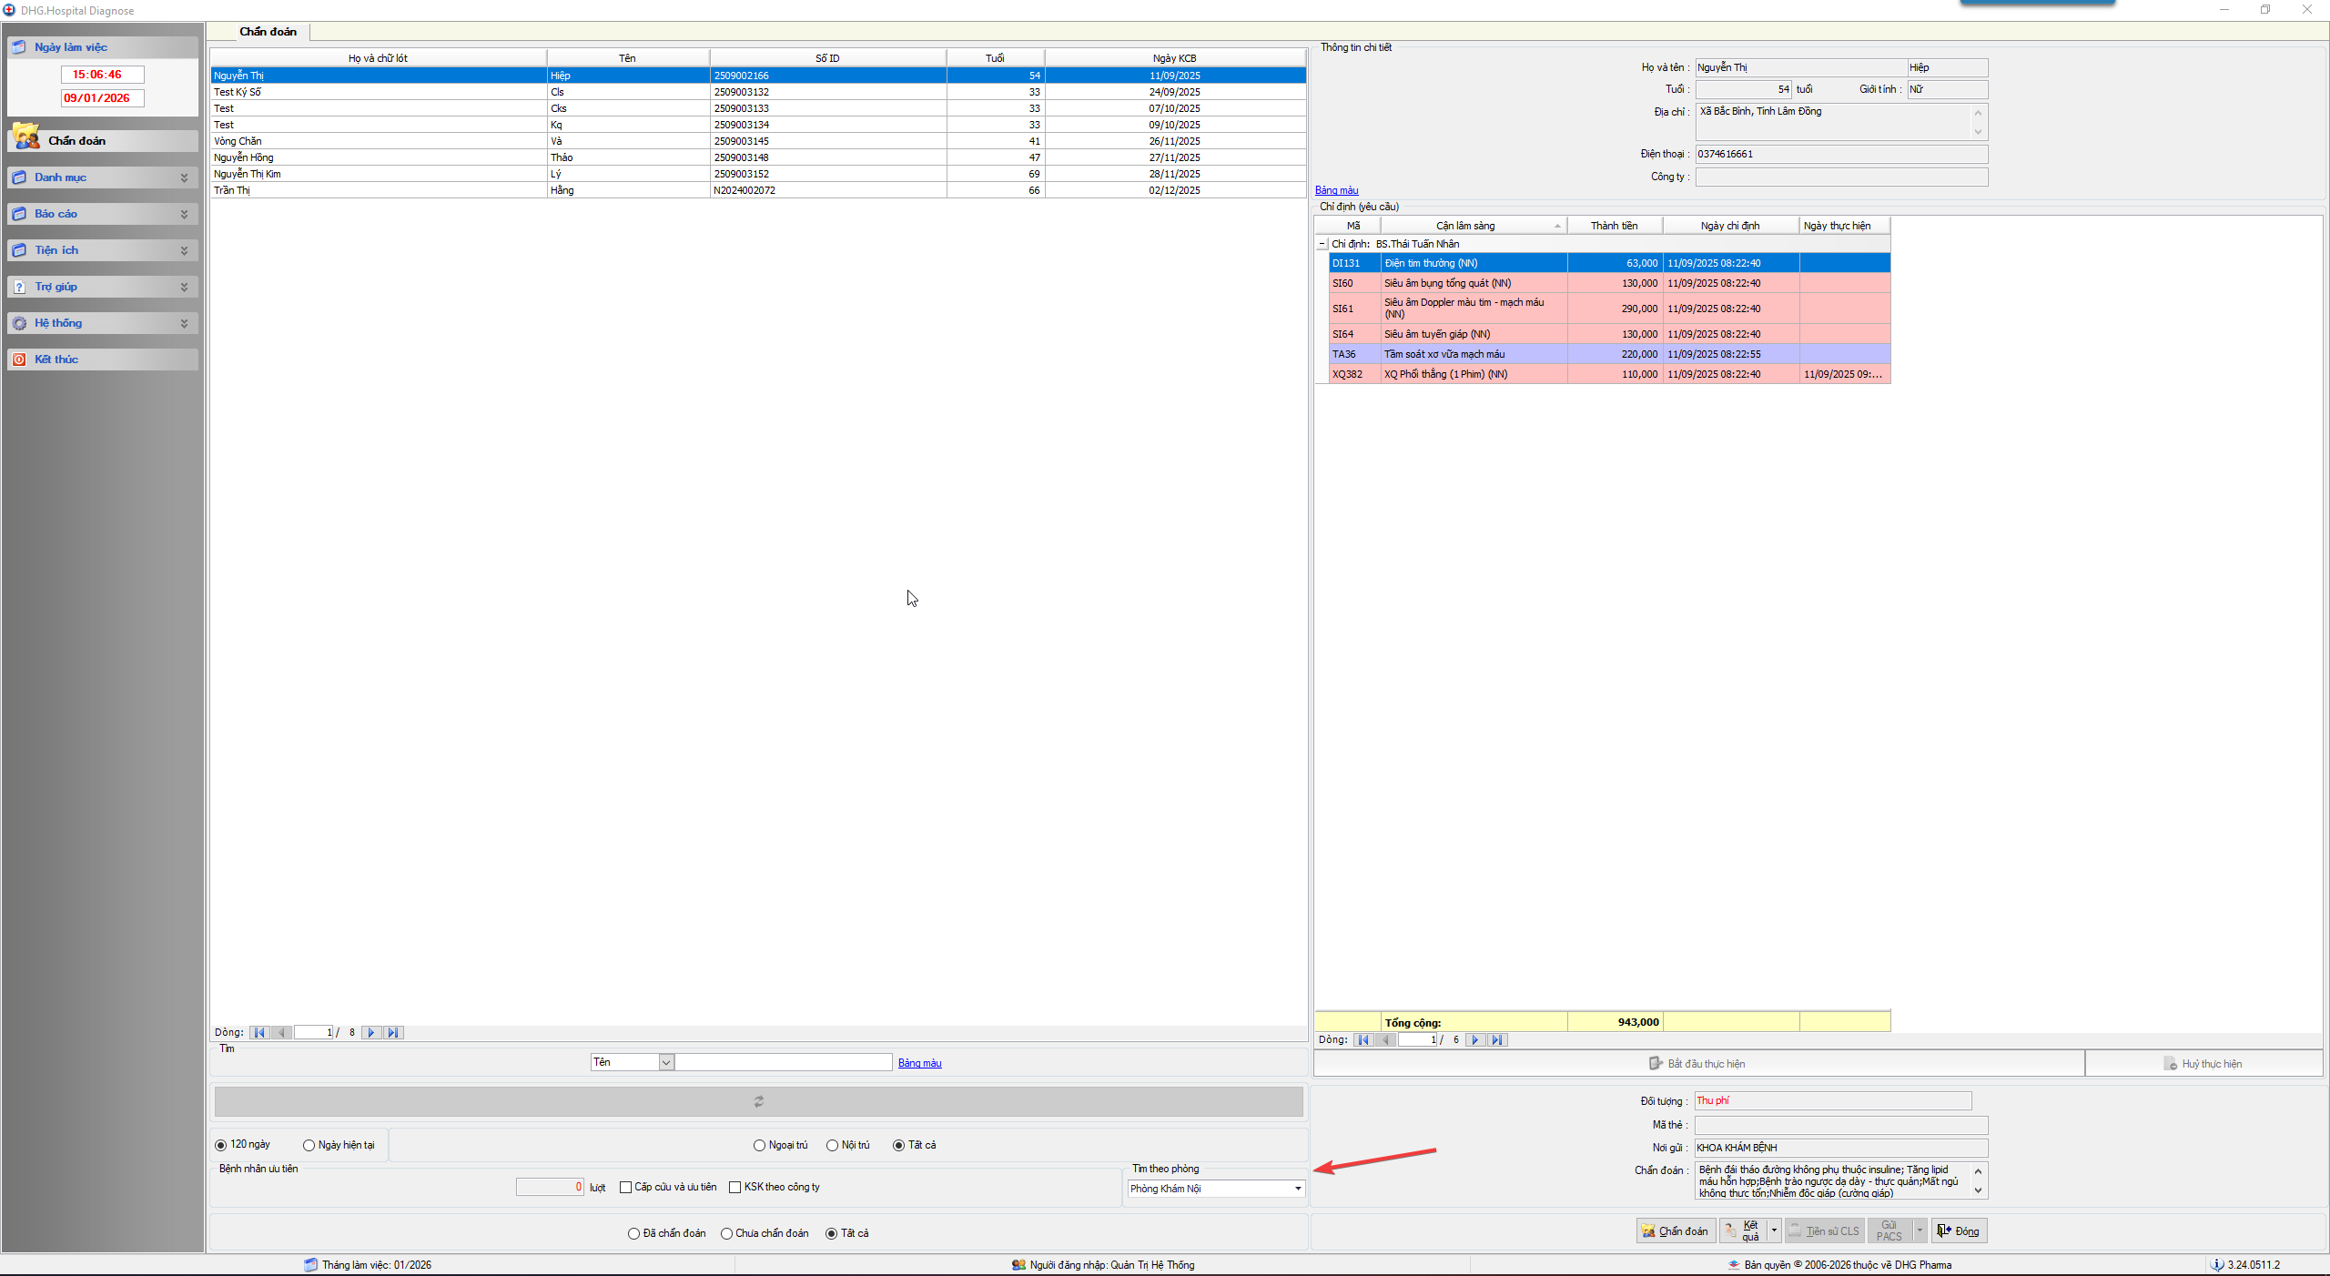Collapse the Chỉ định BS.Thái Tuấn Nhân group
Image resolution: width=2330 pixels, height=1276 pixels.
(1322, 244)
